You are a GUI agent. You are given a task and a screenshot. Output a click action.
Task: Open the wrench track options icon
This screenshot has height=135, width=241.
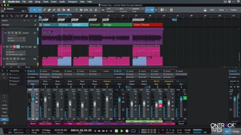point(12,16)
